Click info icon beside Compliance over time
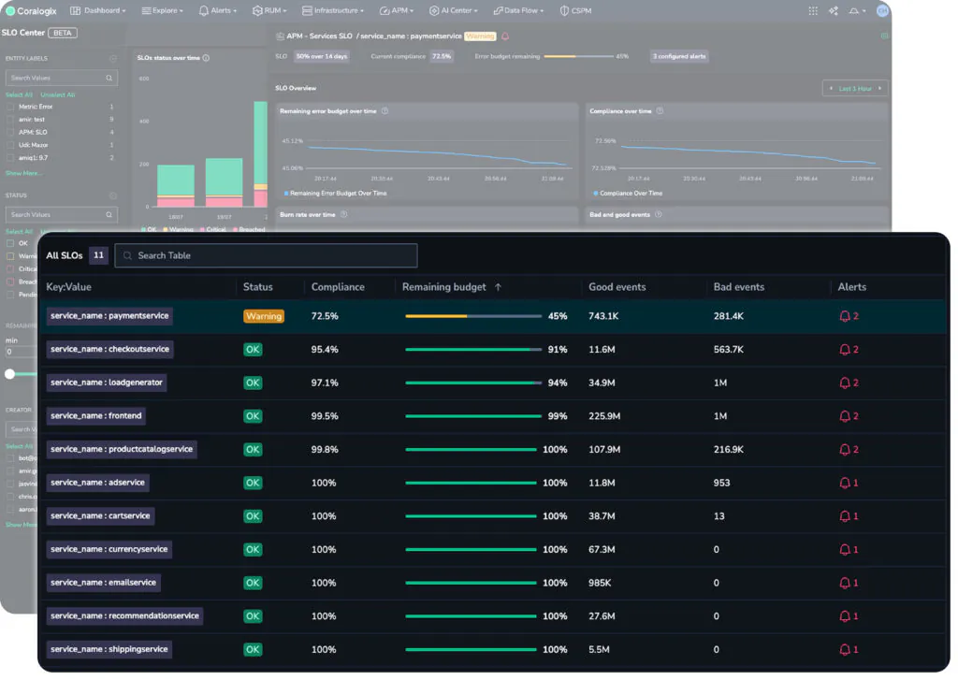The image size is (958, 680). click(x=660, y=111)
